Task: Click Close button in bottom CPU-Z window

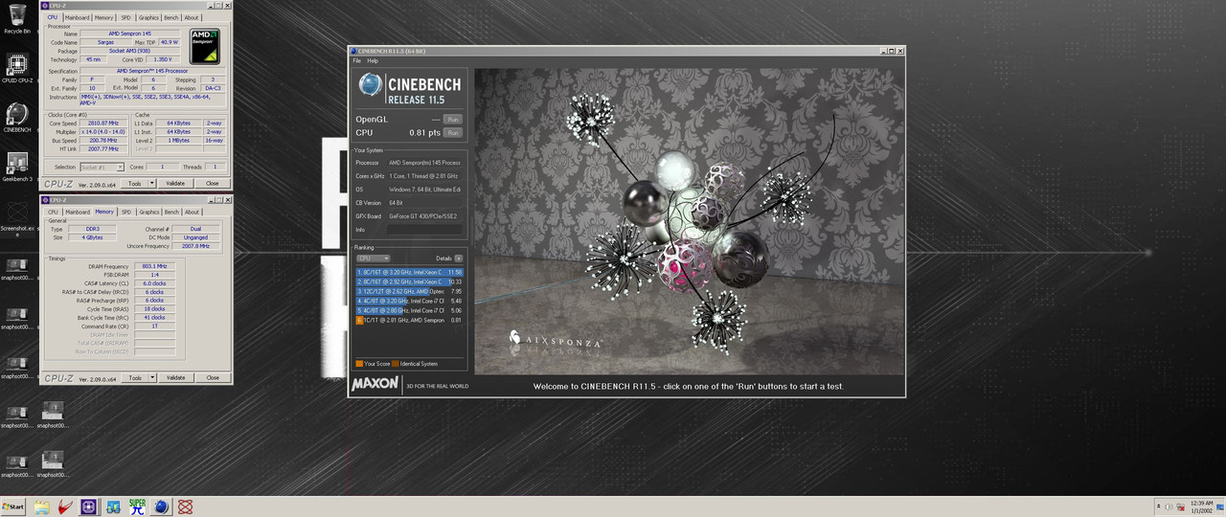Action: pos(212,378)
